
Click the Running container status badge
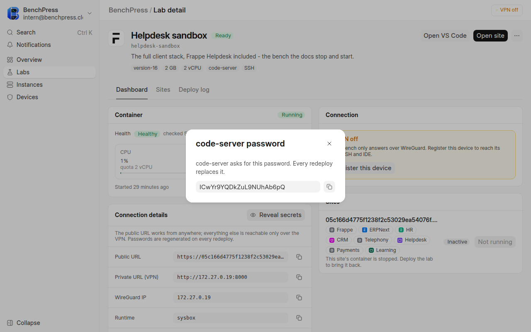click(291, 115)
